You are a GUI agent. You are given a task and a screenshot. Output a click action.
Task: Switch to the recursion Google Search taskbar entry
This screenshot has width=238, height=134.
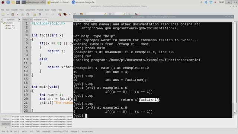[x=83, y=2]
